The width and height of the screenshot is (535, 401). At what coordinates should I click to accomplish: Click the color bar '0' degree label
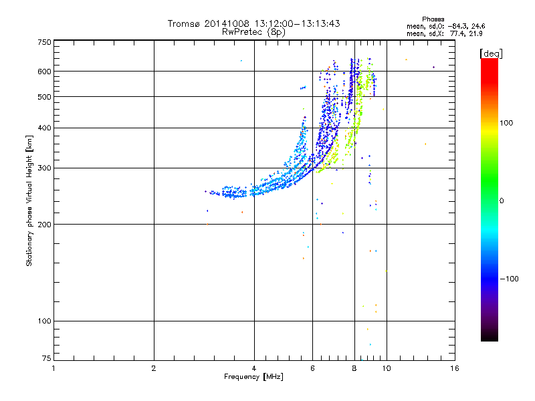pos(502,201)
